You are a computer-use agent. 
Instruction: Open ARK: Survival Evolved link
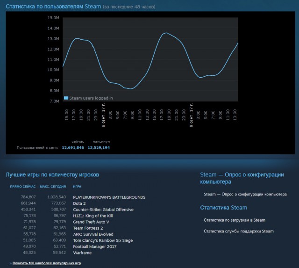pos(93,234)
